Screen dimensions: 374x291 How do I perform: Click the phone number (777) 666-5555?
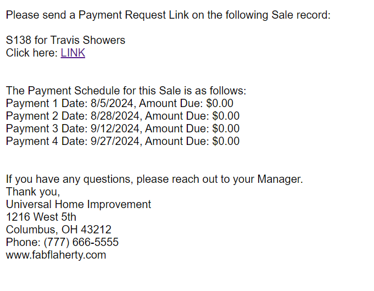pos(81,242)
